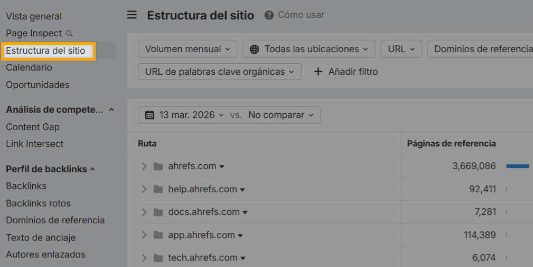The image size is (533, 267).
Task: Open the help.ahrefs.com dropdown arrow menu
Action: point(242,190)
